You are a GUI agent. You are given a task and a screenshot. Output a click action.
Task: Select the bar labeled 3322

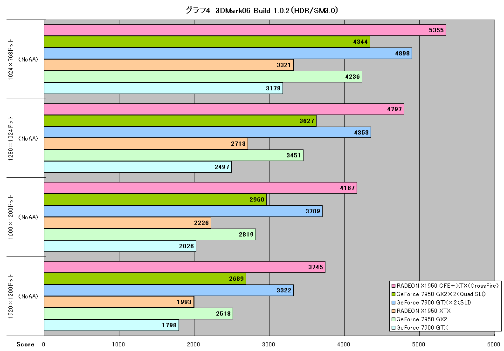[x=169, y=290]
